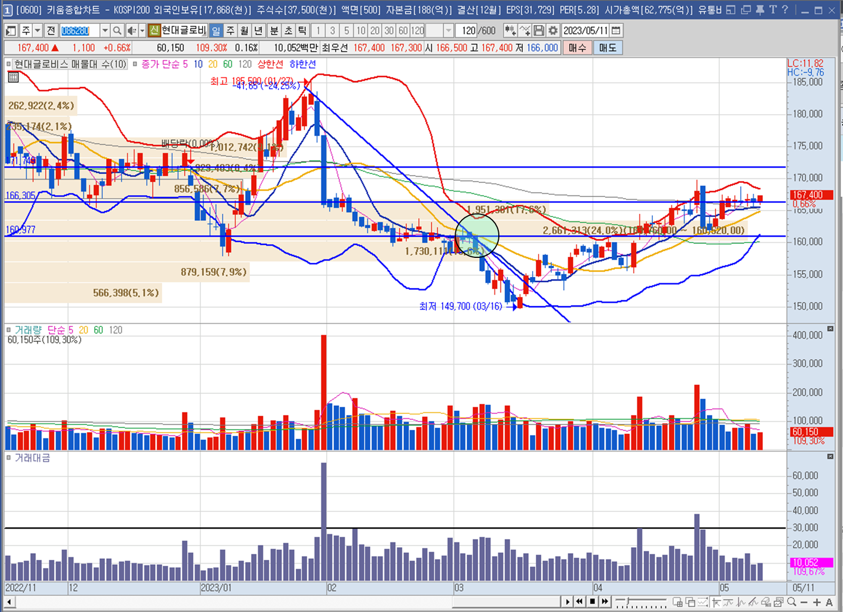Image resolution: width=843 pixels, height=612 pixels.
Task: Open the data table icon on price chart
Action: click(13, 77)
